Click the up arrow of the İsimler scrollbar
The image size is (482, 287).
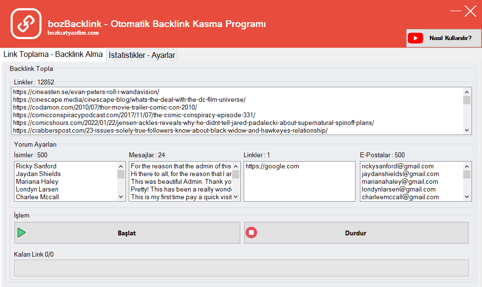121,166
